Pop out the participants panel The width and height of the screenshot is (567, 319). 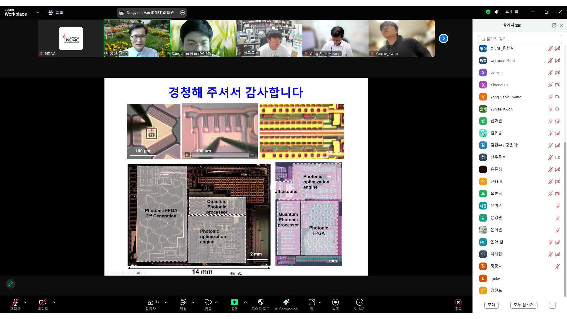tap(554, 25)
